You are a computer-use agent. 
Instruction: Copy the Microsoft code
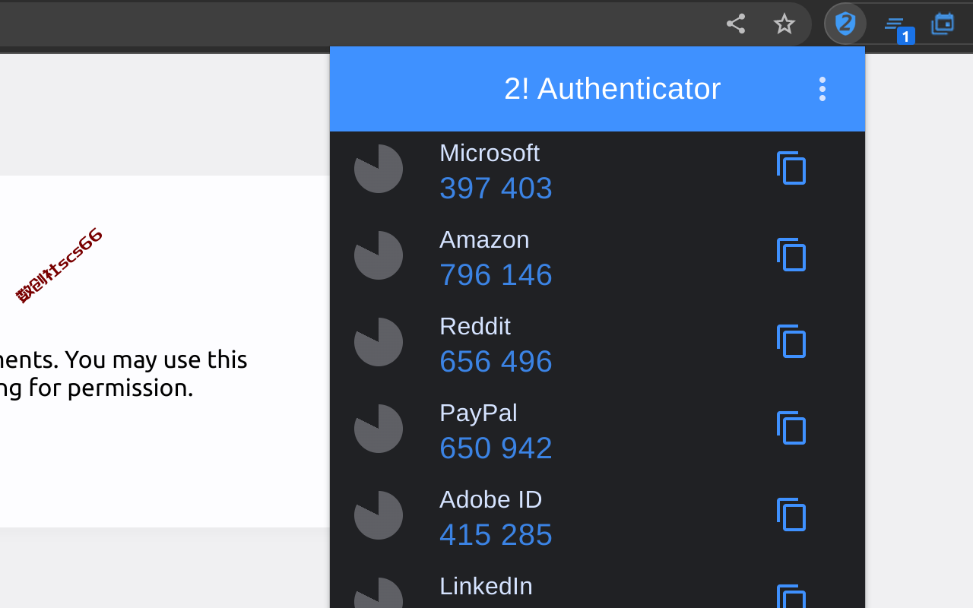click(791, 168)
